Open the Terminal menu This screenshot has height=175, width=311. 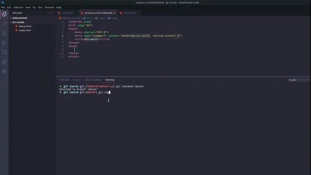point(49,7)
